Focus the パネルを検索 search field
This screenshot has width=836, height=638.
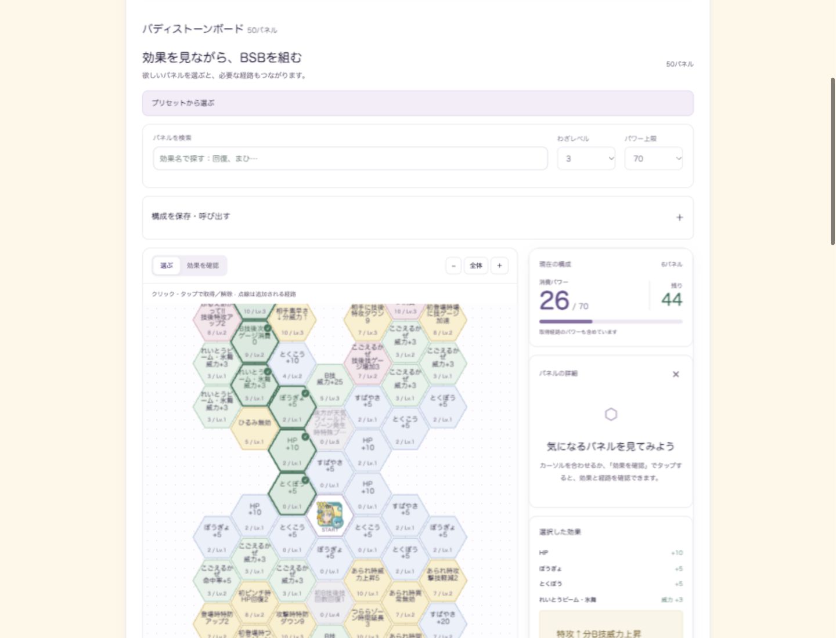tap(351, 158)
